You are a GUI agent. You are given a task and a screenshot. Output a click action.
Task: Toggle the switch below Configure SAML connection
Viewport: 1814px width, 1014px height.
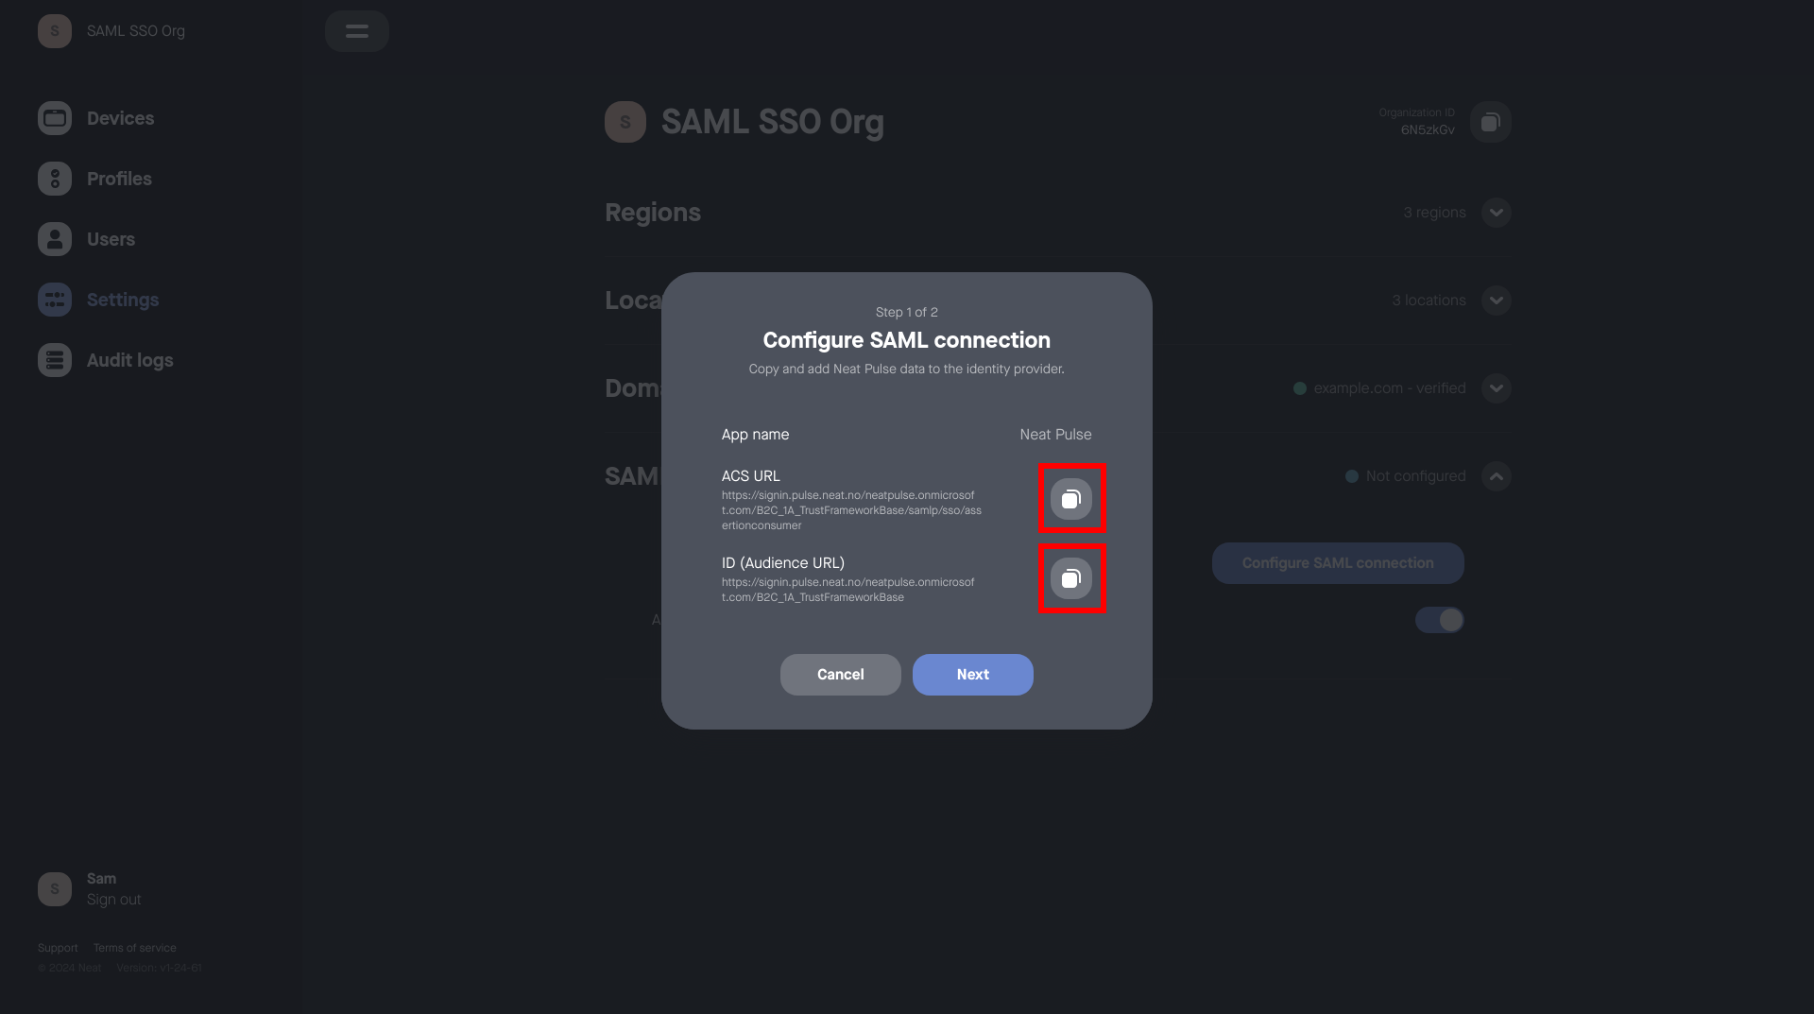tap(1439, 620)
